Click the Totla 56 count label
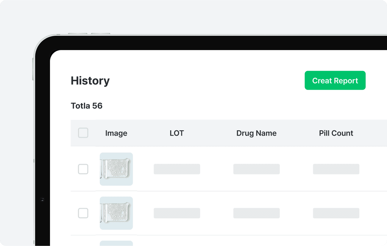This screenshot has height=246, width=387. click(x=87, y=106)
